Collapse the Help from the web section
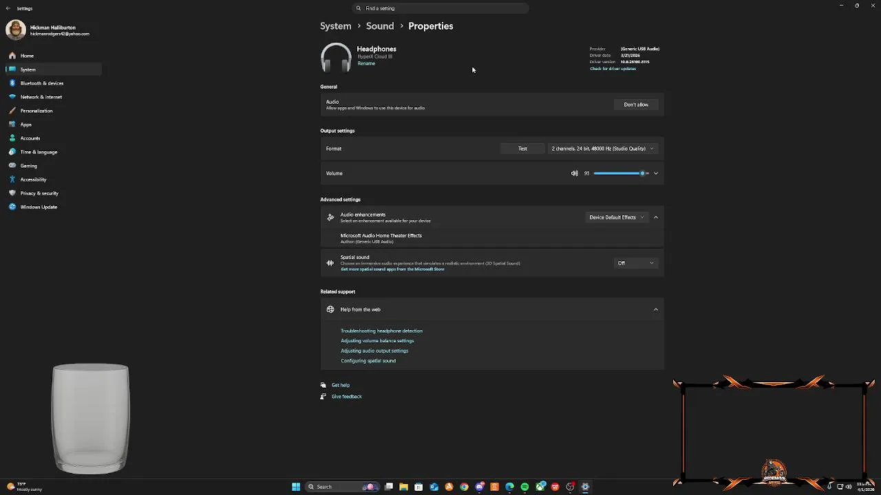This screenshot has width=881, height=495. click(655, 309)
